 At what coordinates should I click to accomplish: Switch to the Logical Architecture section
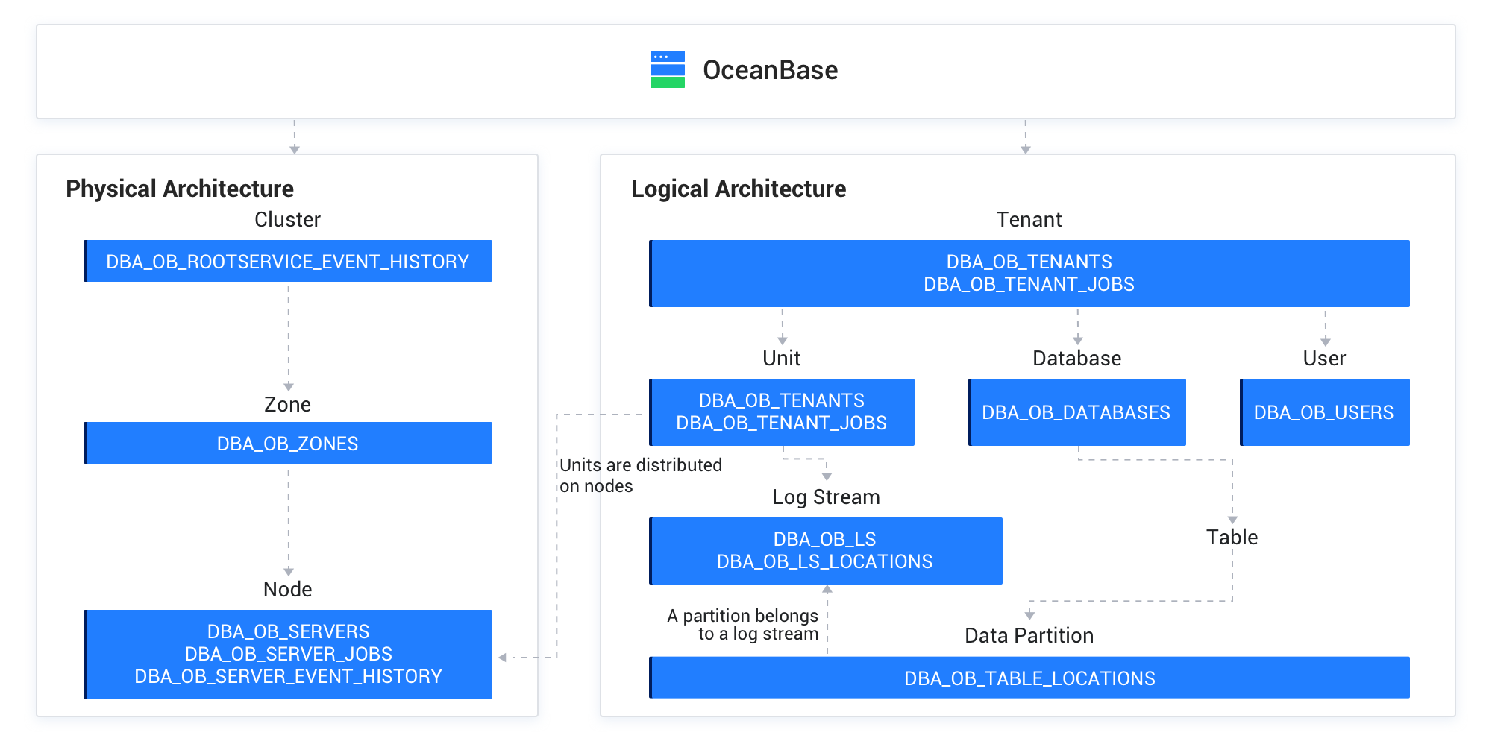[x=739, y=189]
